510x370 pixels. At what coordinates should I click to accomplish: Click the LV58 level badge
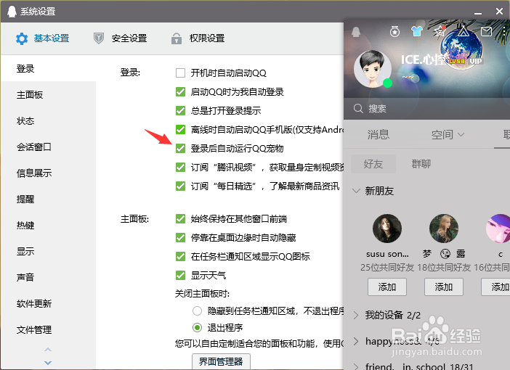(x=457, y=61)
